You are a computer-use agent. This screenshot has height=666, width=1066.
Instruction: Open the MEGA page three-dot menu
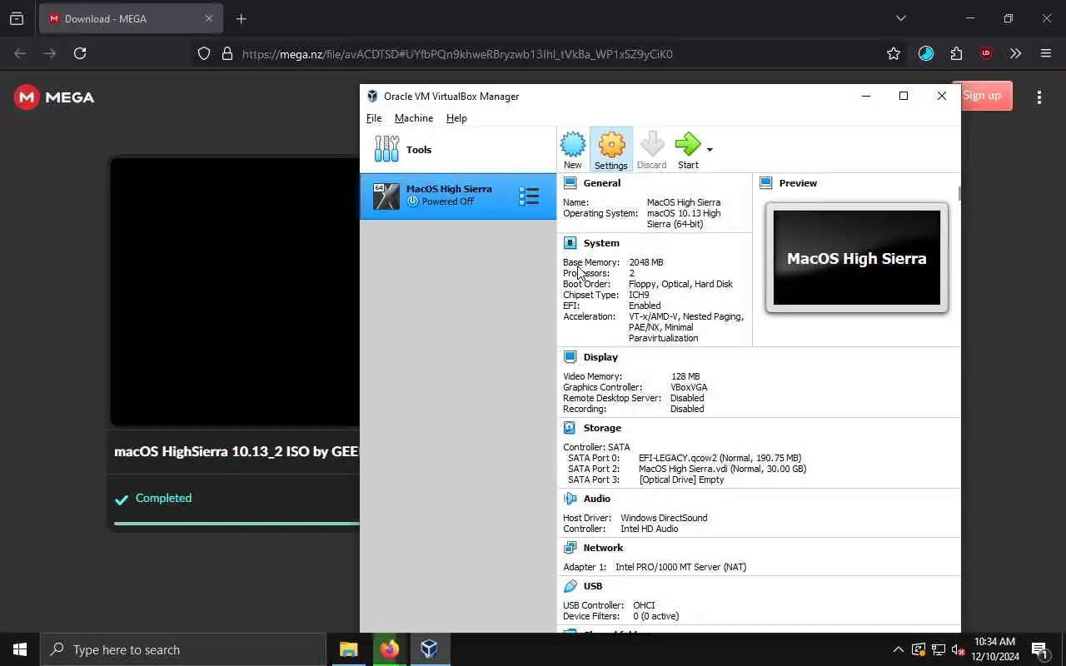click(x=1039, y=97)
